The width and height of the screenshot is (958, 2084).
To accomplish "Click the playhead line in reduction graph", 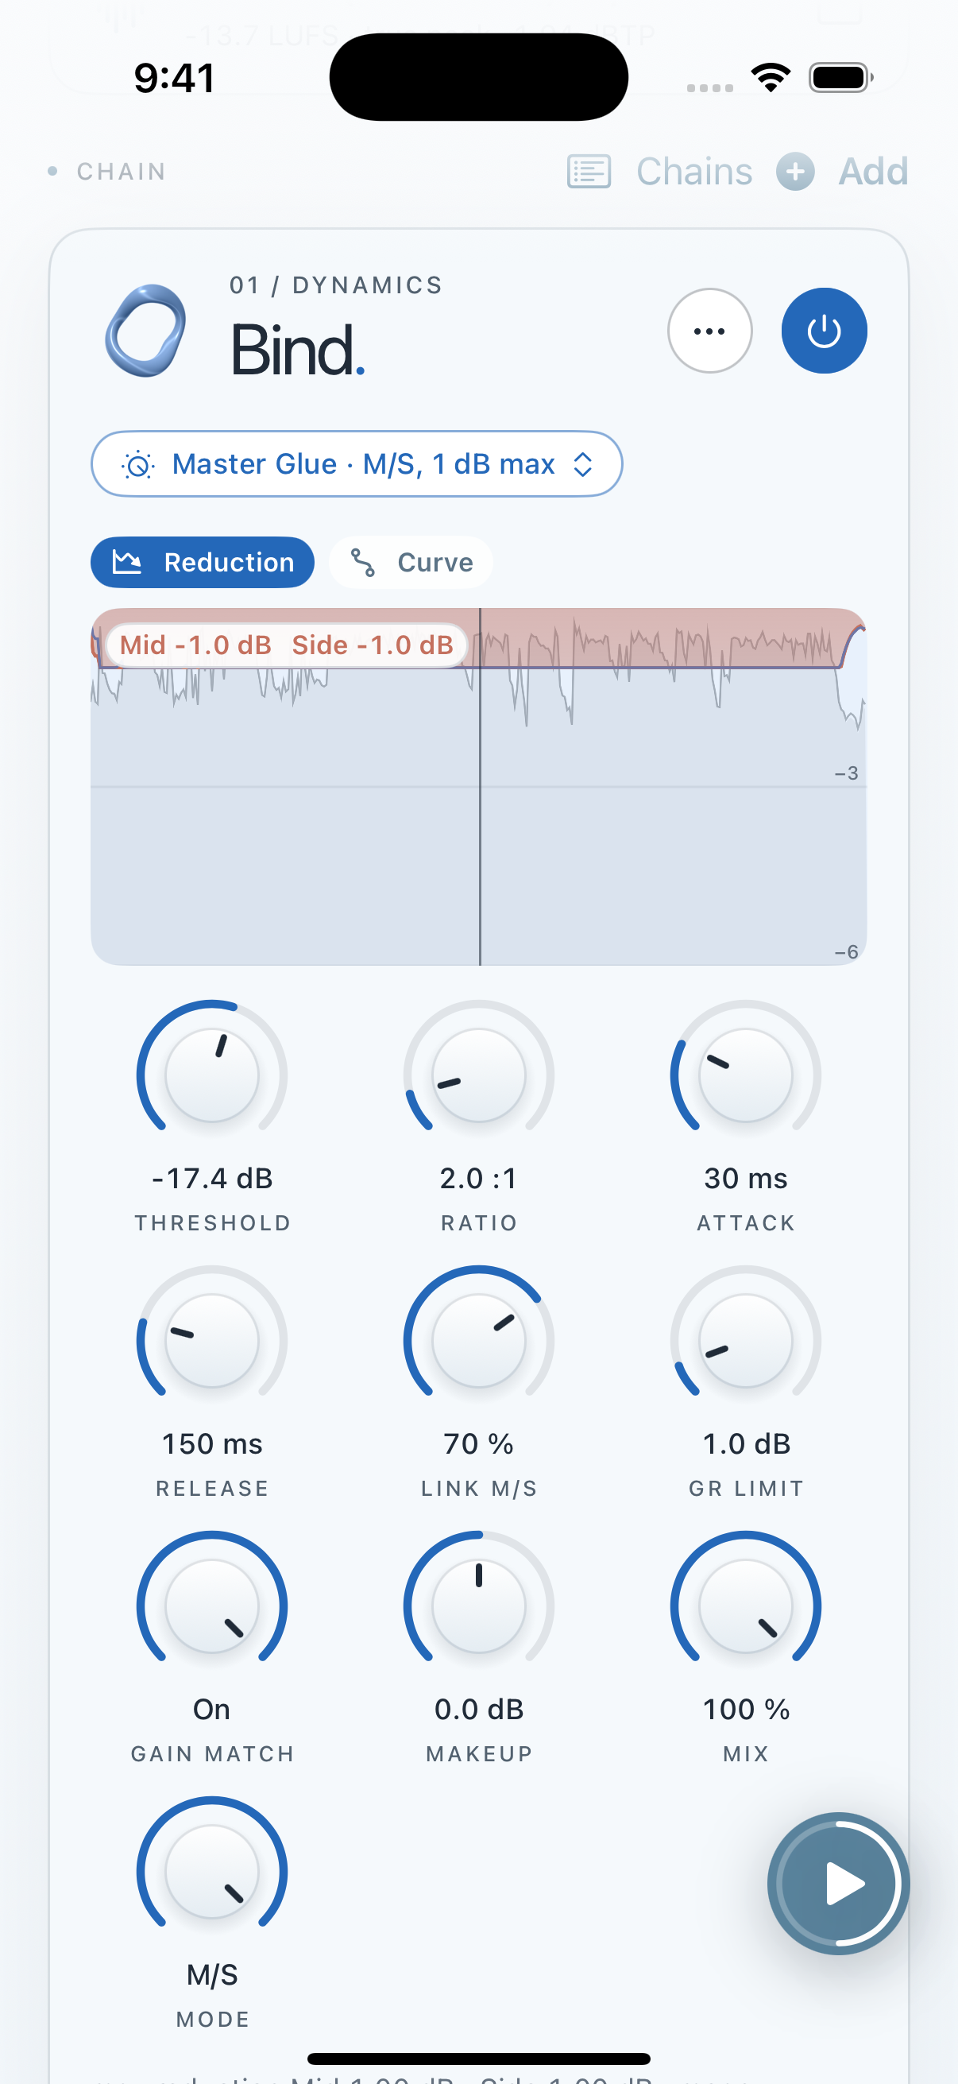I will pos(481,786).
